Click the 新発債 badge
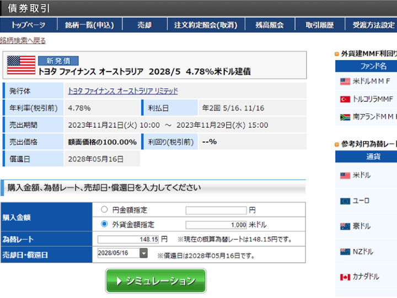 [58, 61]
